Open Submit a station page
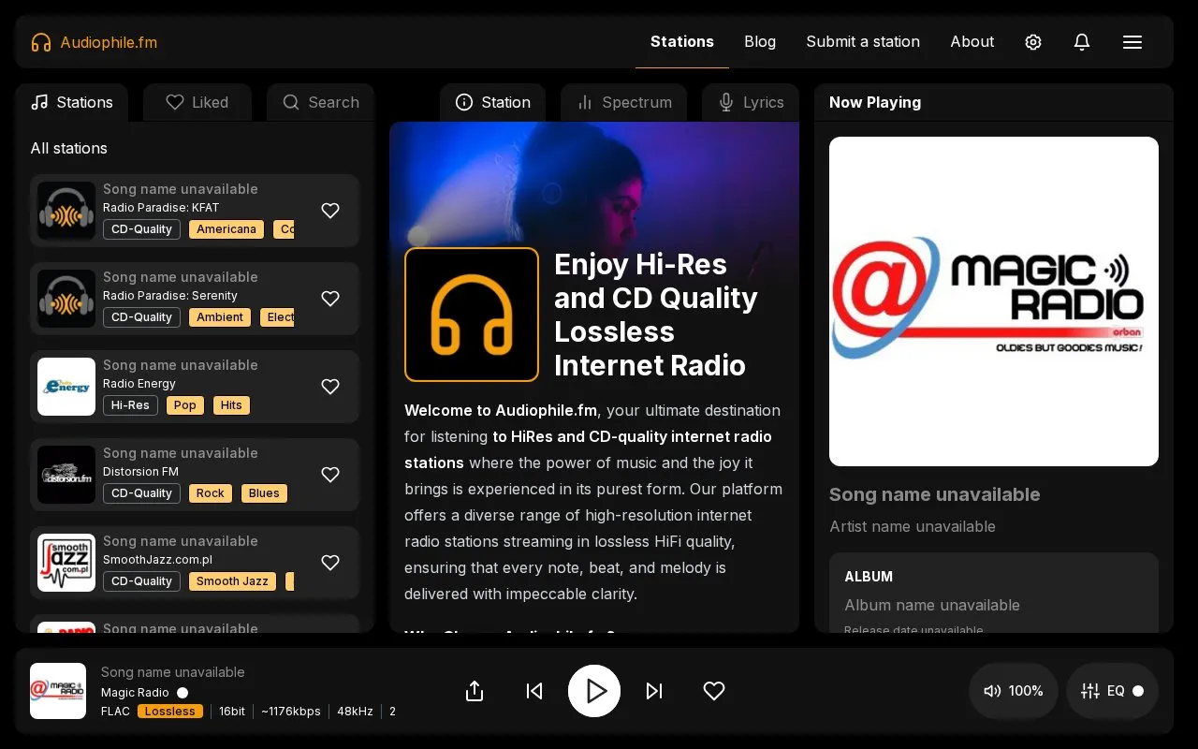This screenshot has height=749, width=1198. click(x=863, y=41)
